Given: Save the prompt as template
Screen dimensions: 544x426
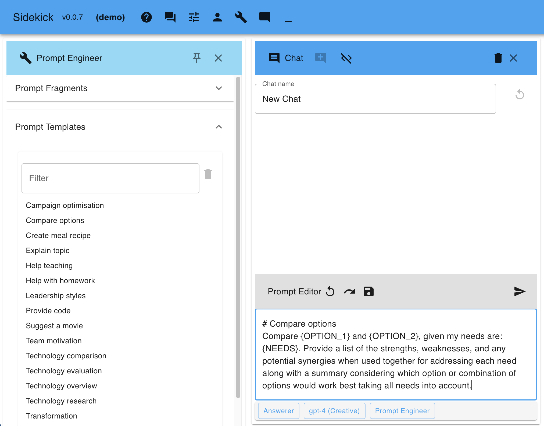Looking at the screenshot, I should pos(368,291).
